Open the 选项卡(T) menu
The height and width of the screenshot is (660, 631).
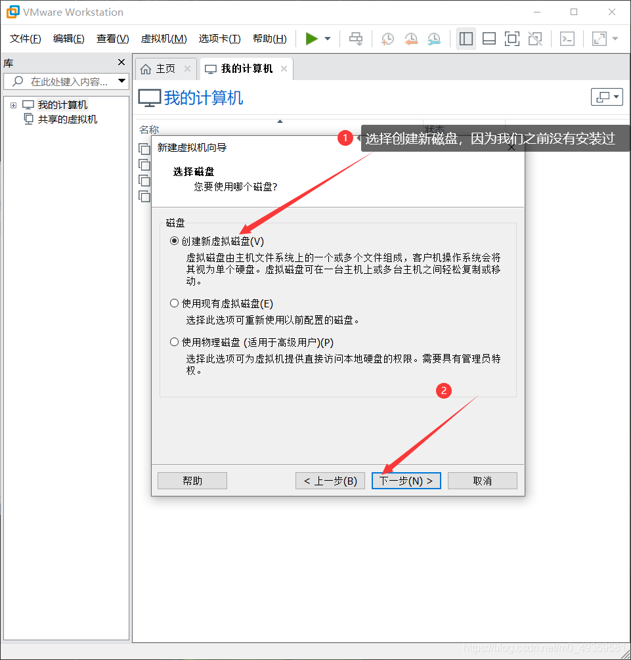219,39
